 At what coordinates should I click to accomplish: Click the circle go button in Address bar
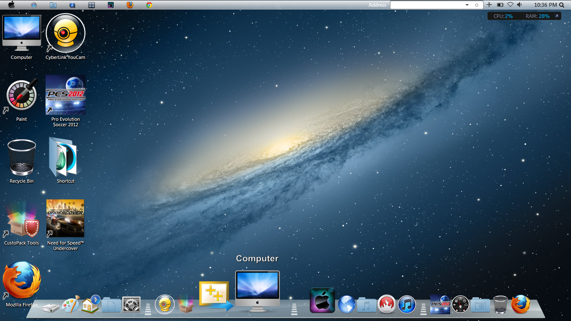coord(477,5)
